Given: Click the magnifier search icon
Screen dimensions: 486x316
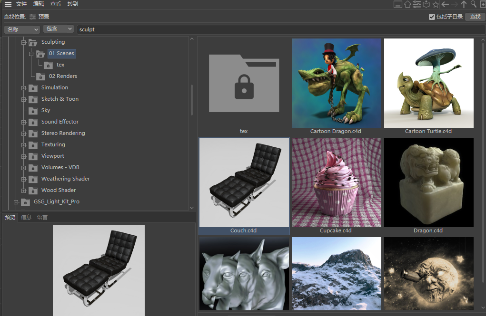Looking at the screenshot, I should (473, 4).
